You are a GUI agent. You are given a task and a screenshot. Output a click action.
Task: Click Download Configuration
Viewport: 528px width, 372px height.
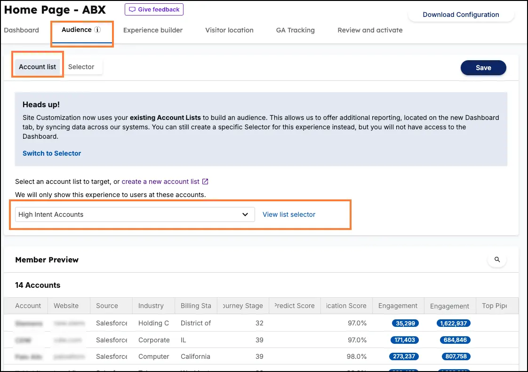pyautogui.click(x=460, y=15)
